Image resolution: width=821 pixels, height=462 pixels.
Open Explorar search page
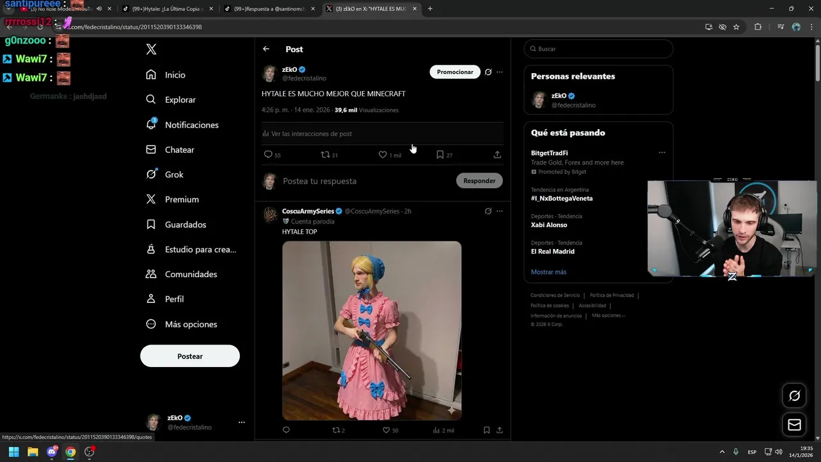pos(171,99)
